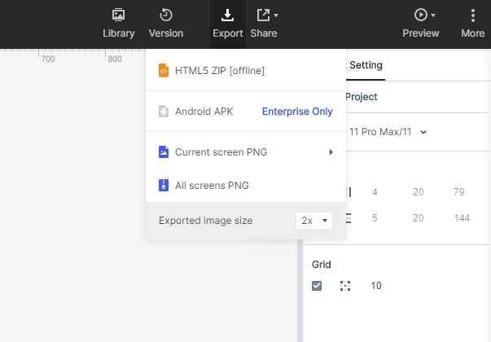Screen dimensions: 491x342
Task: Toggle the Grid checkbox
Action: coord(318,286)
